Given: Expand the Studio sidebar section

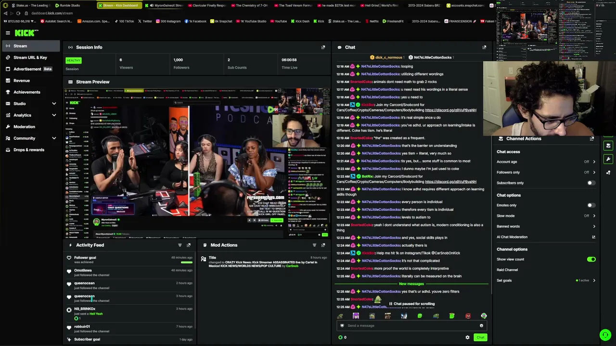Looking at the screenshot, I should point(54,103).
